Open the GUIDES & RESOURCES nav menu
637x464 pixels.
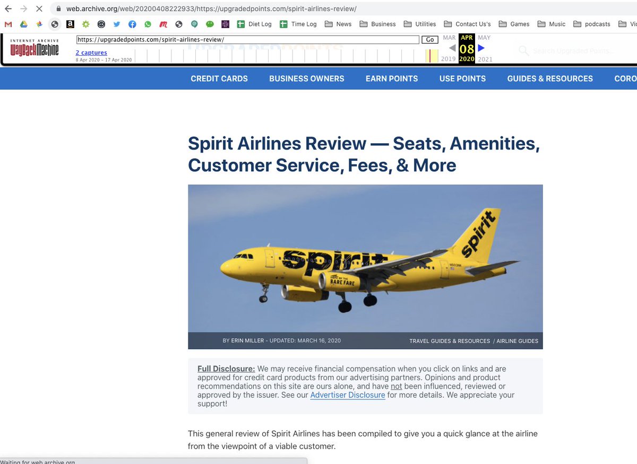click(x=550, y=78)
